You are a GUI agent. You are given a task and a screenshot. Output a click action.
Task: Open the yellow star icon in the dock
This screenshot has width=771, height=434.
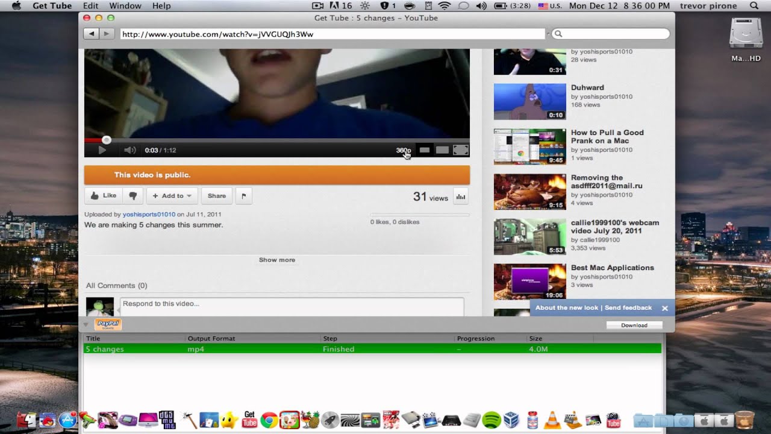[x=229, y=420]
